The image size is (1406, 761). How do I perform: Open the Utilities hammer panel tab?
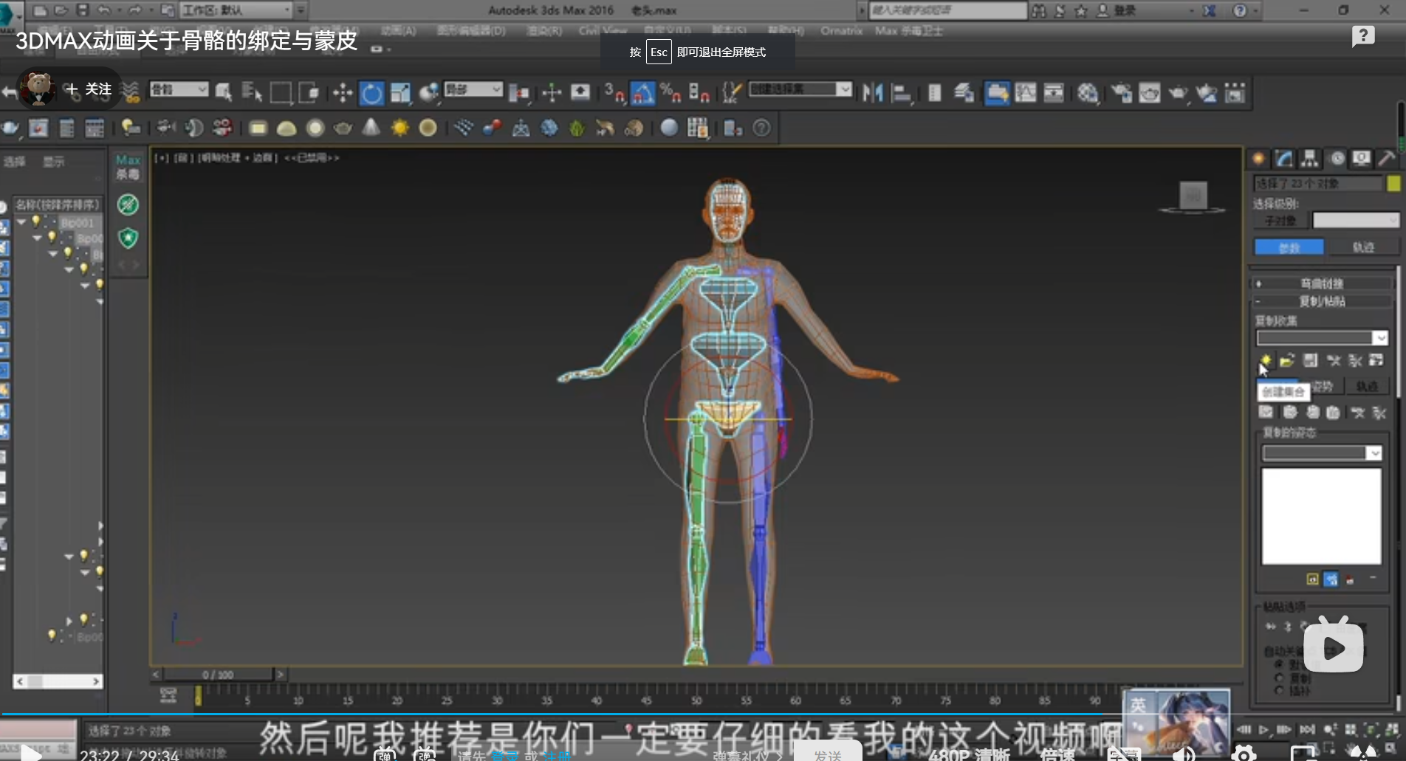pyautogui.click(x=1387, y=159)
